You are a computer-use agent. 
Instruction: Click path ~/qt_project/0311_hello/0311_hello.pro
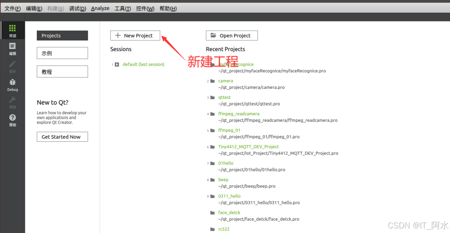(259, 203)
